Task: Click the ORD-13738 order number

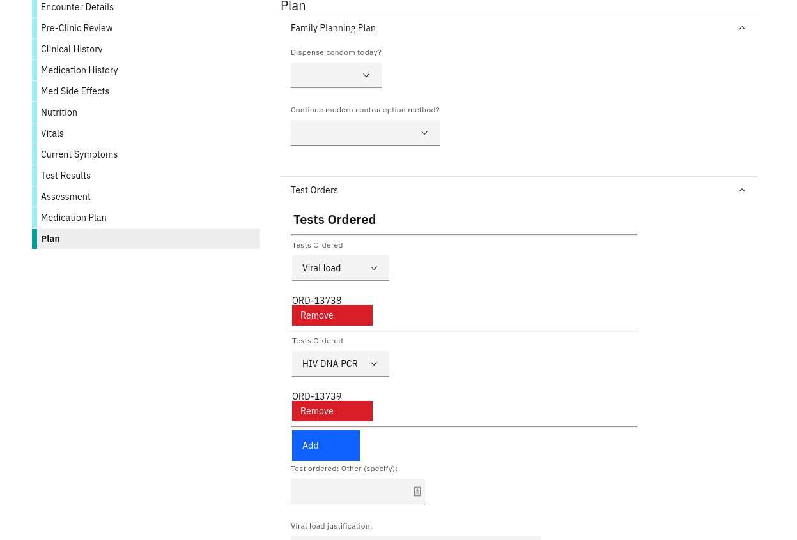Action: click(317, 300)
